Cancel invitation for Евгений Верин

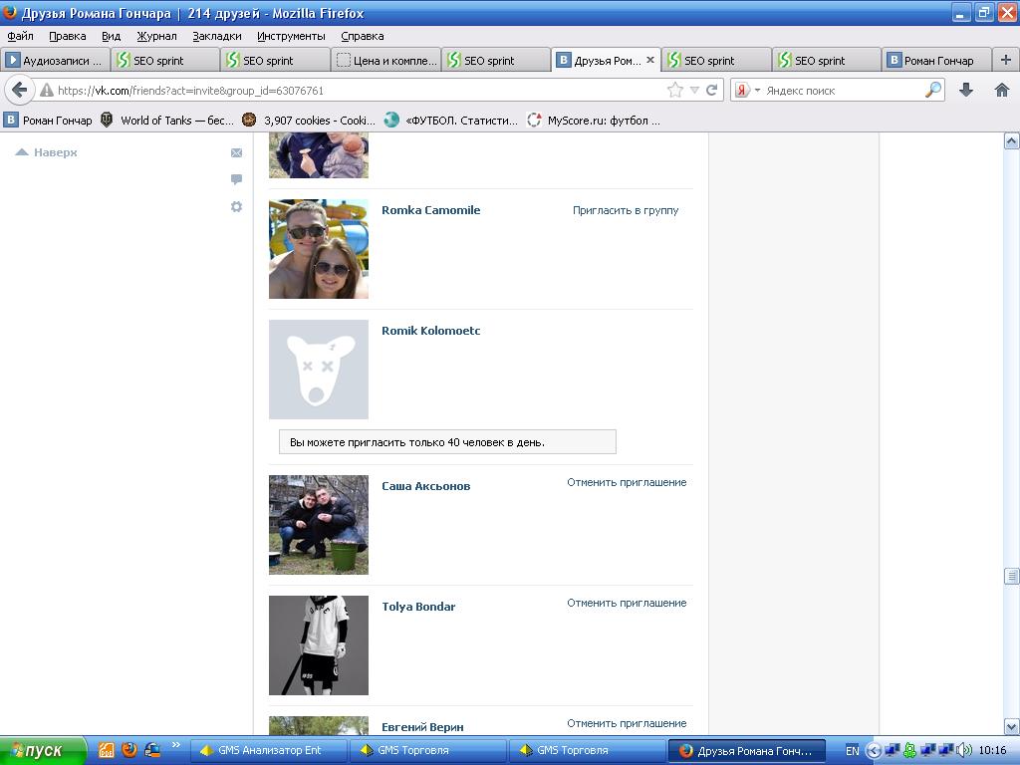coord(627,723)
